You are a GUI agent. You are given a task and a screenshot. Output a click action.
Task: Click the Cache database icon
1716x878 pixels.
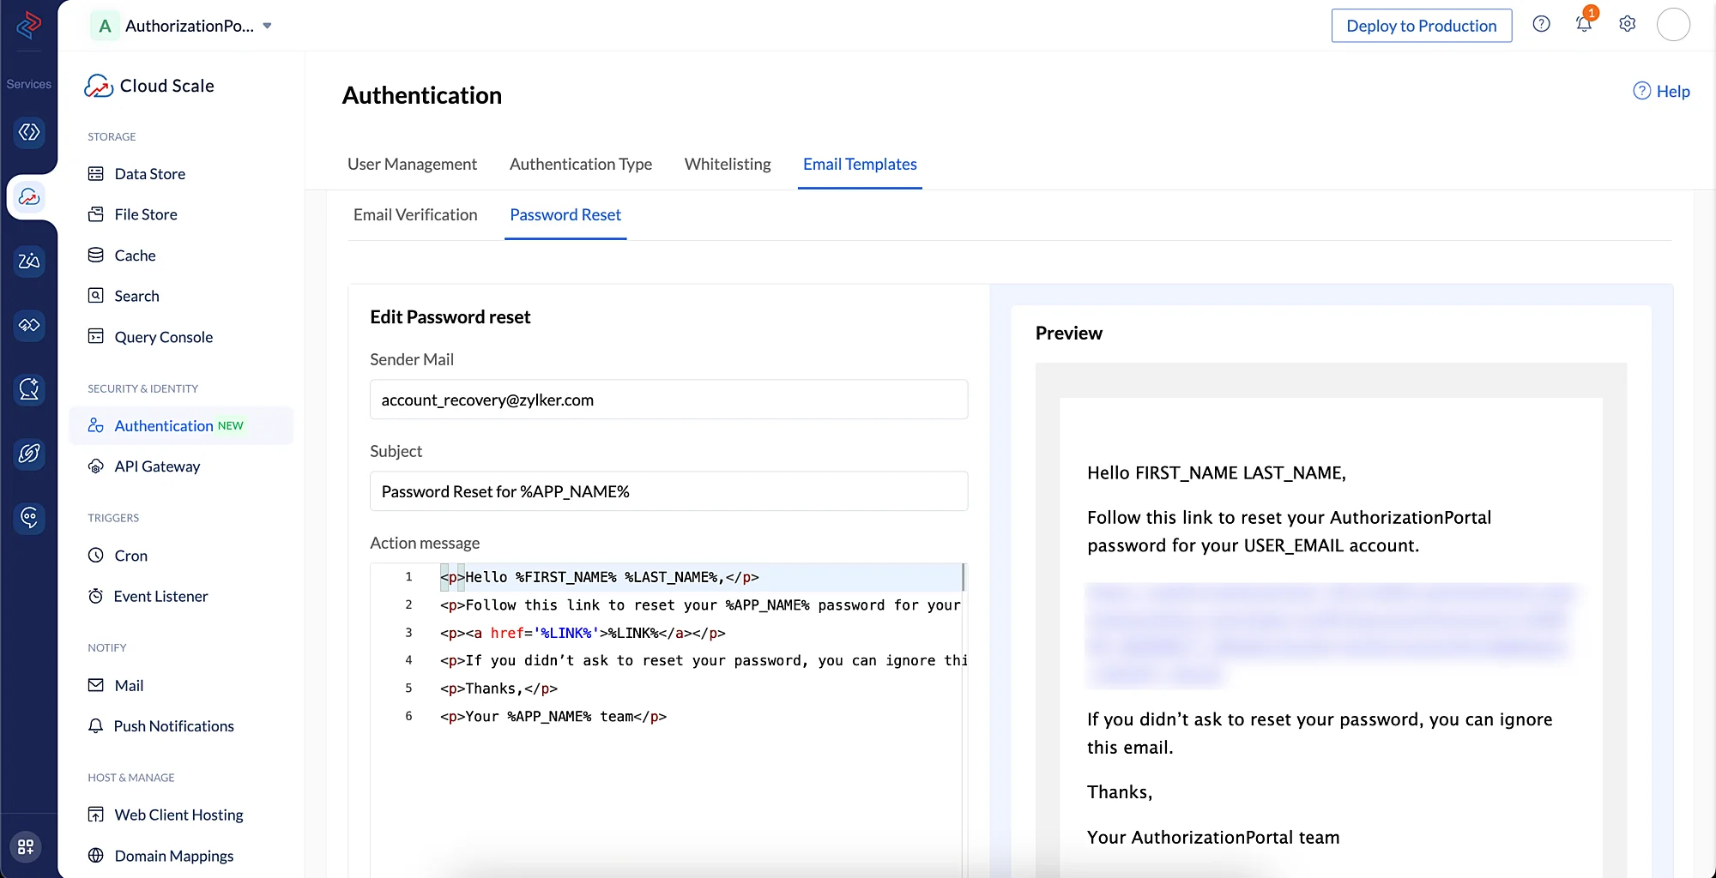click(x=96, y=256)
